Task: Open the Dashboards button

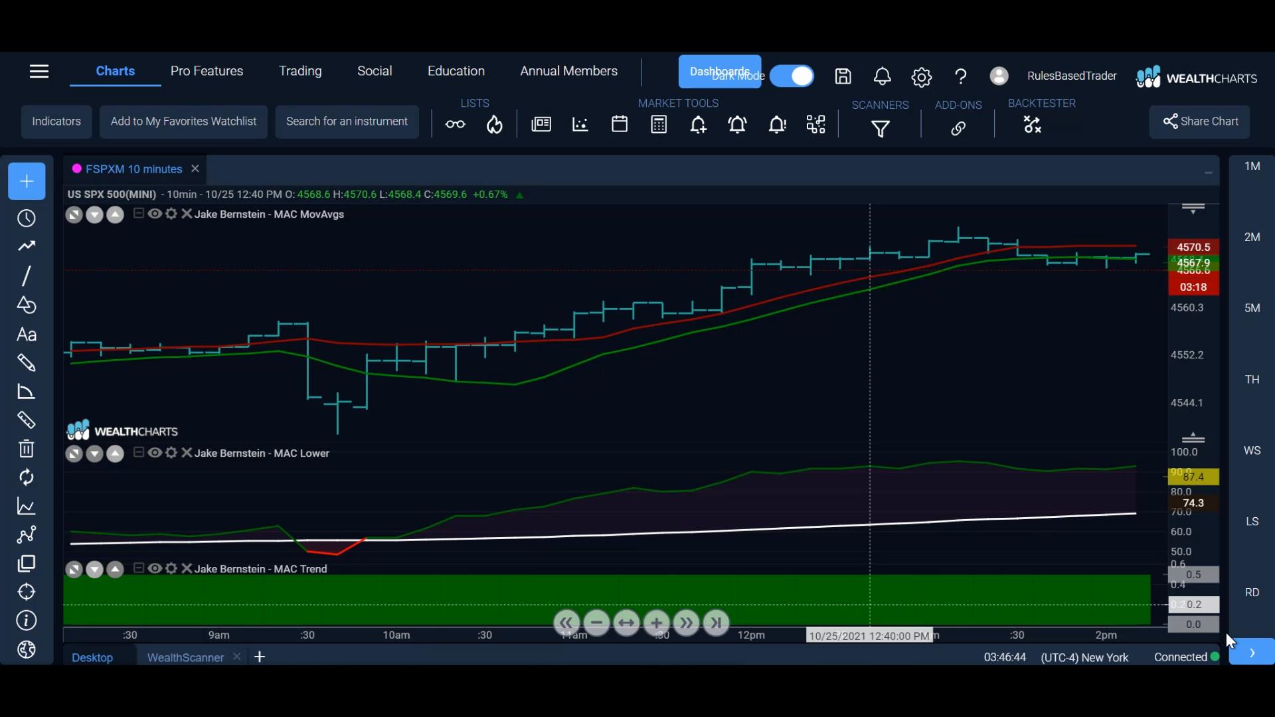Action: (720, 72)
